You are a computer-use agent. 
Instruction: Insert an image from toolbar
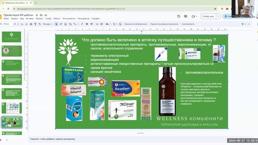(65, 24)
